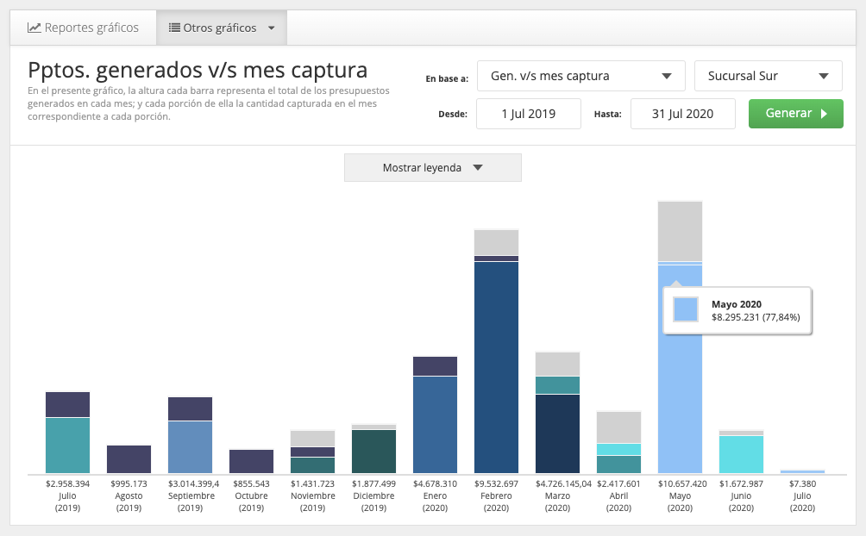866x536 pixels.
Task: Click the list icon beside Otros gráficos
Action: (x=174, y=28)
